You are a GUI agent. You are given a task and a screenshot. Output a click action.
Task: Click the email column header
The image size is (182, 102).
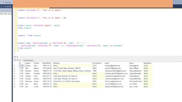[117, 63]
